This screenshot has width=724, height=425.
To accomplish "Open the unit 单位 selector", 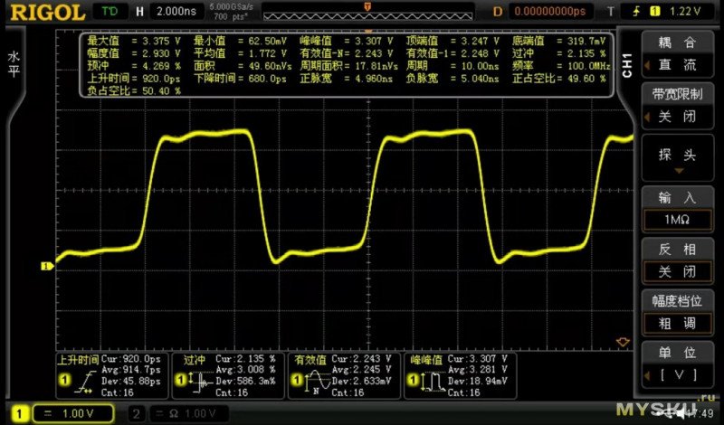I will [677, 363].
